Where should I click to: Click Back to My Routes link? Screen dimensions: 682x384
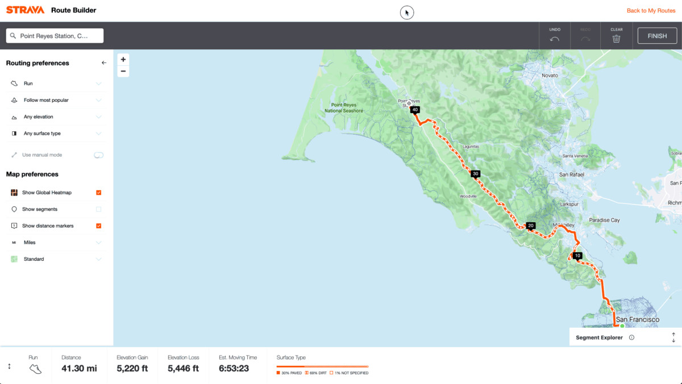click(651, 11)
